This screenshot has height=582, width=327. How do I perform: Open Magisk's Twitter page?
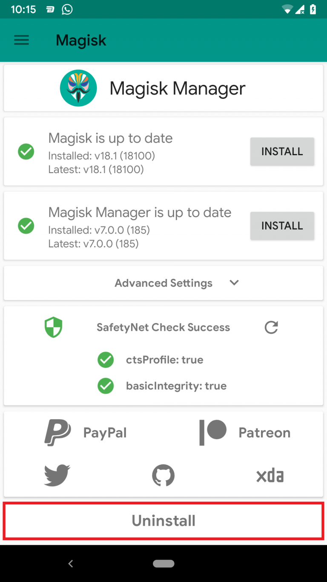[x=57, y=475]
